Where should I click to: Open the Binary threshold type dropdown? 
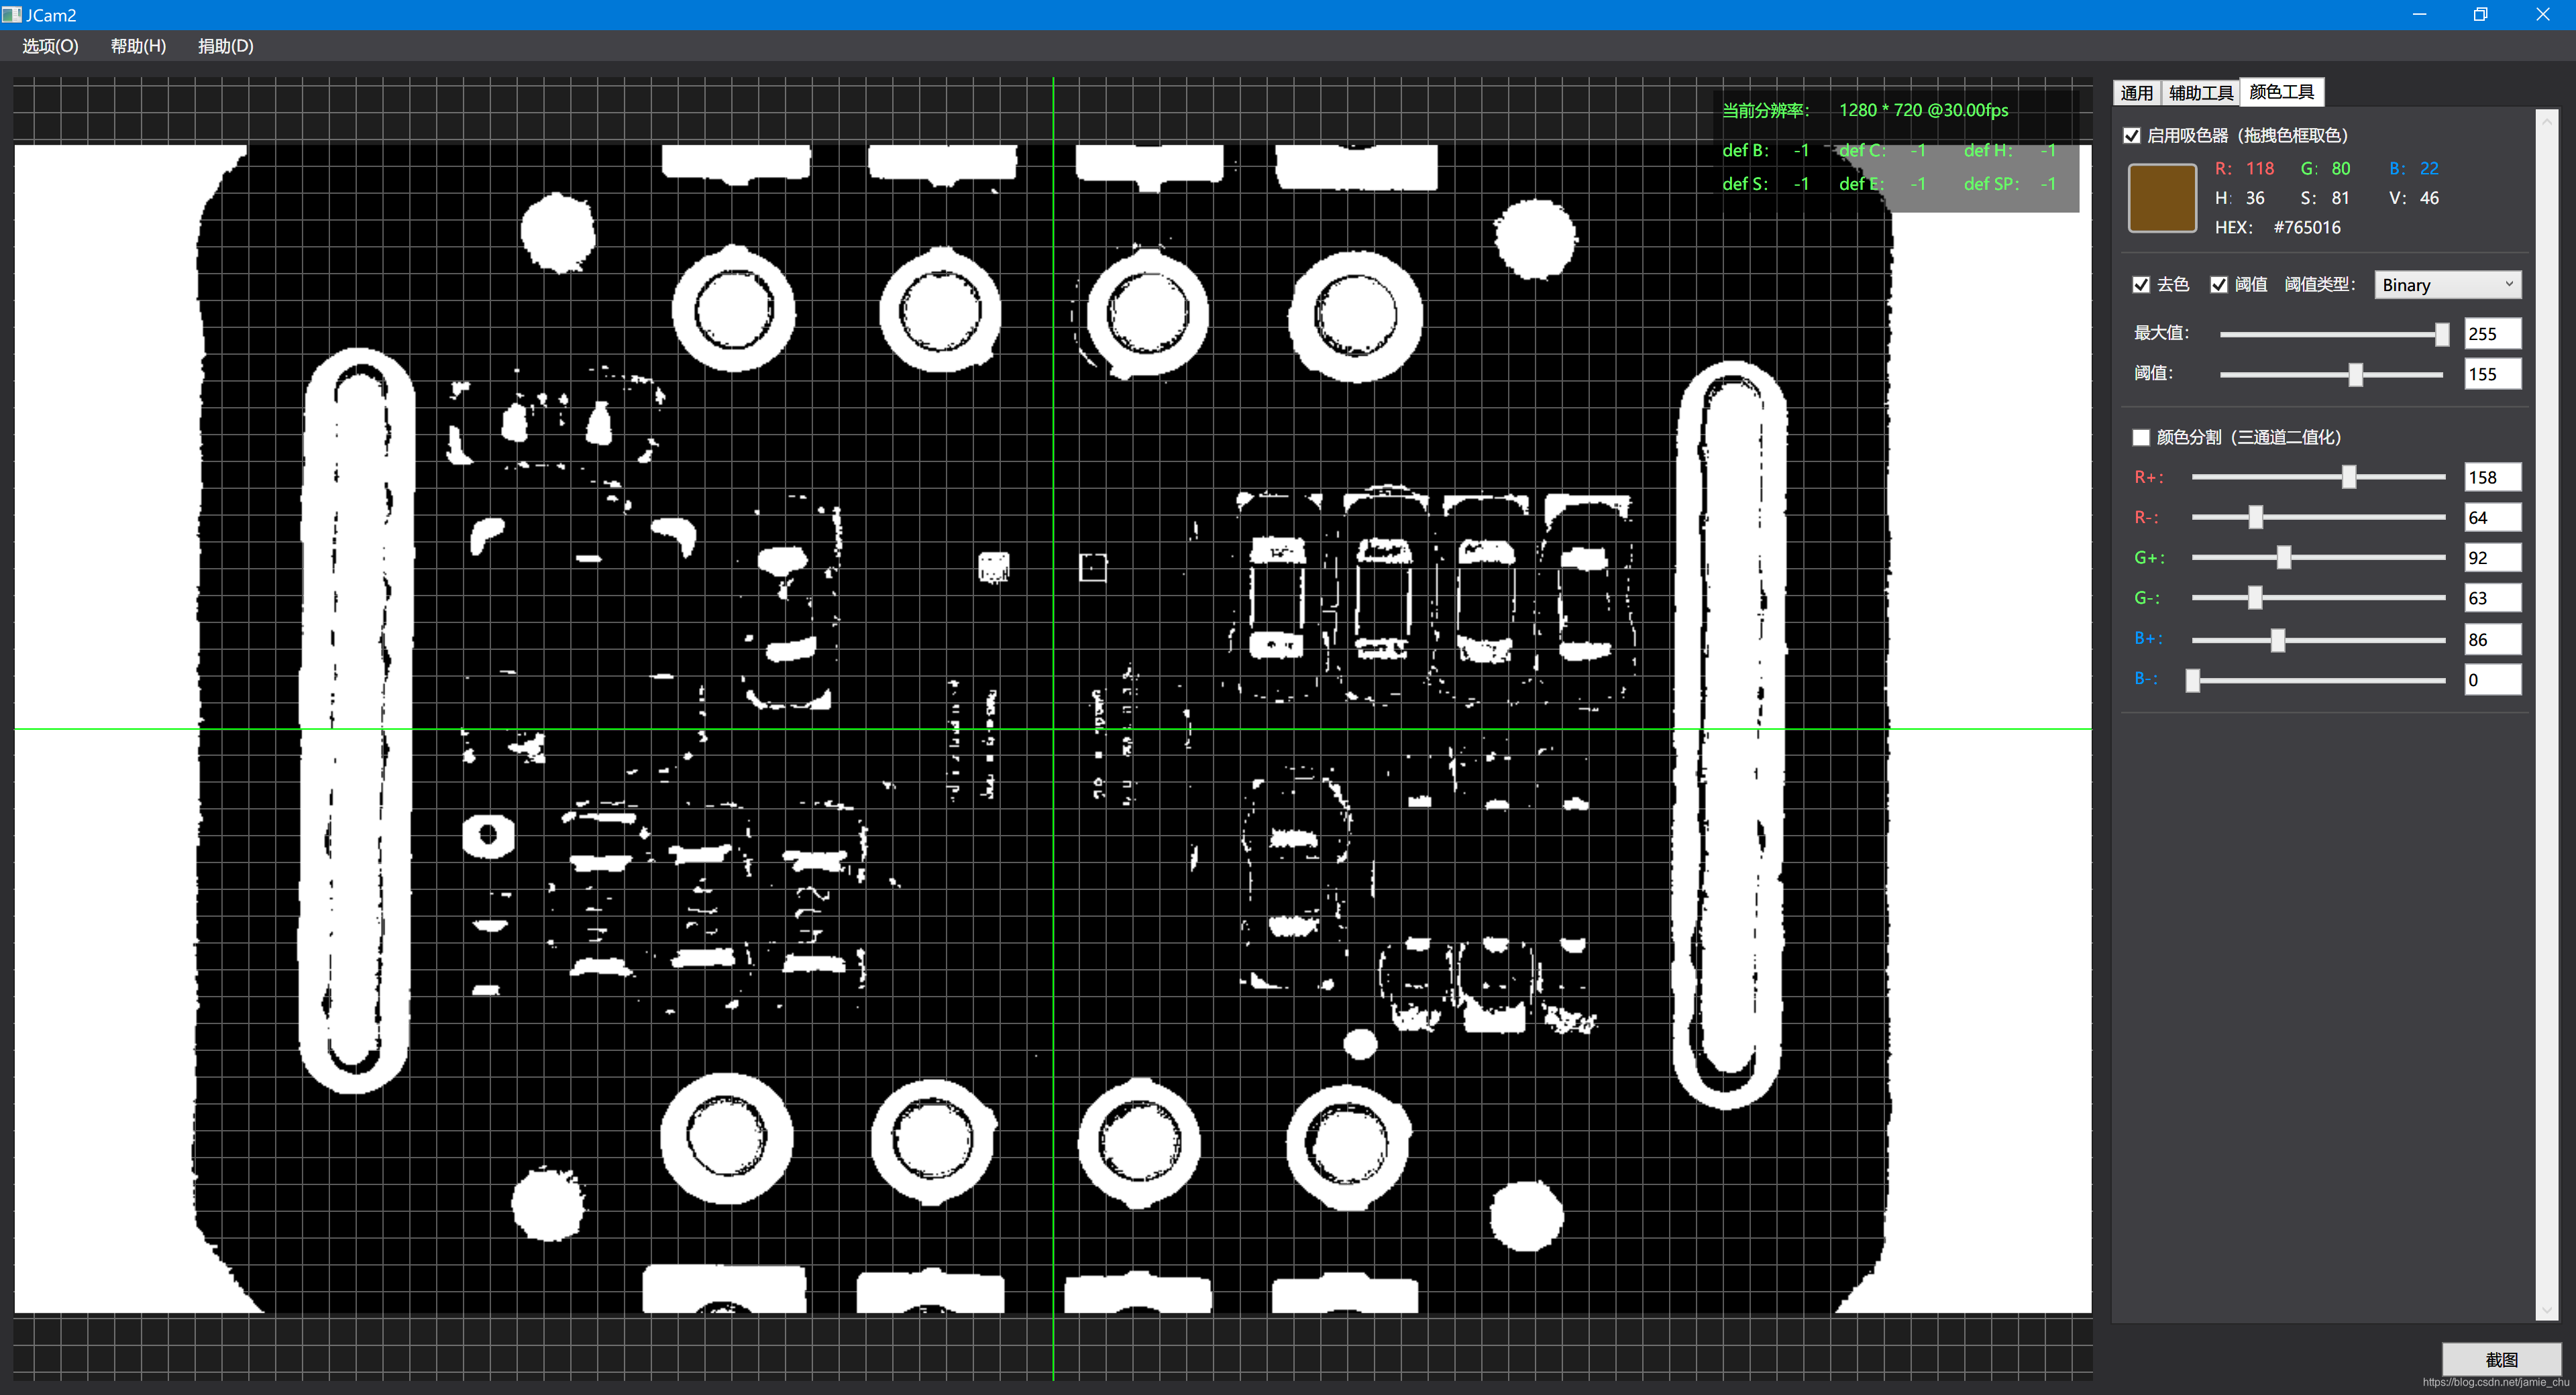click(x=2447, y=285)
